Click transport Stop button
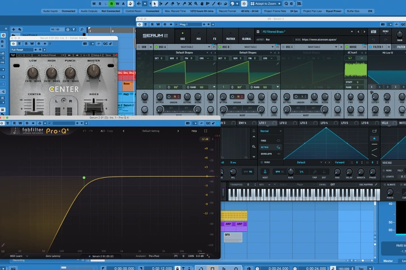 213,268
